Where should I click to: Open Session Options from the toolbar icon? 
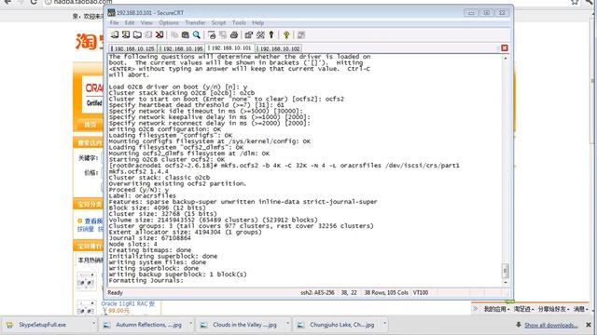pos(249,35)
